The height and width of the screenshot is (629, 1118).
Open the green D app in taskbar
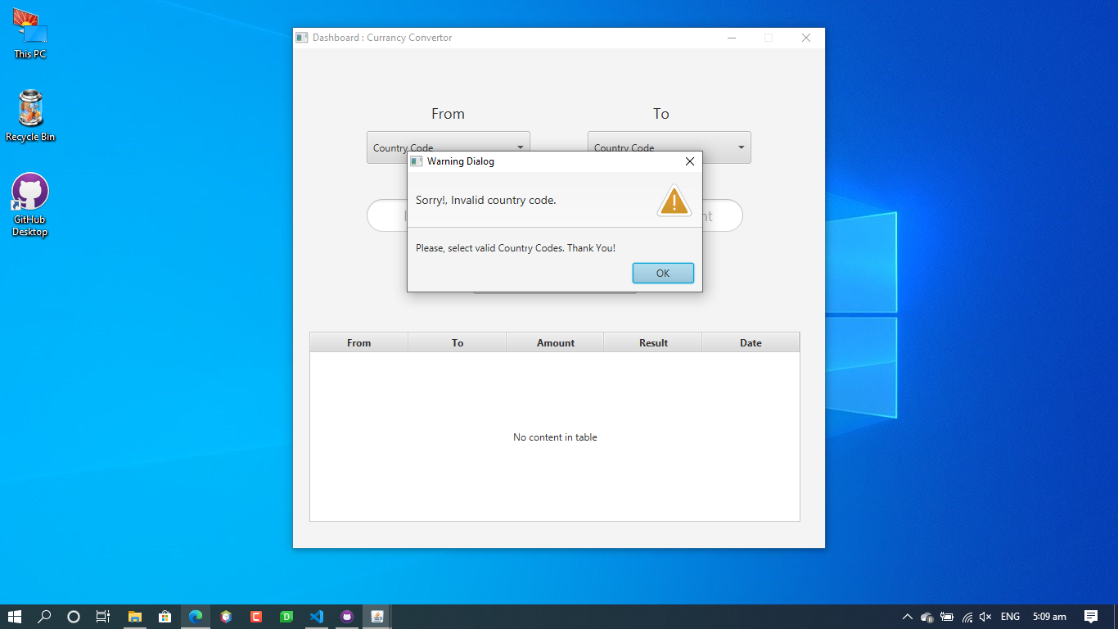286,617
